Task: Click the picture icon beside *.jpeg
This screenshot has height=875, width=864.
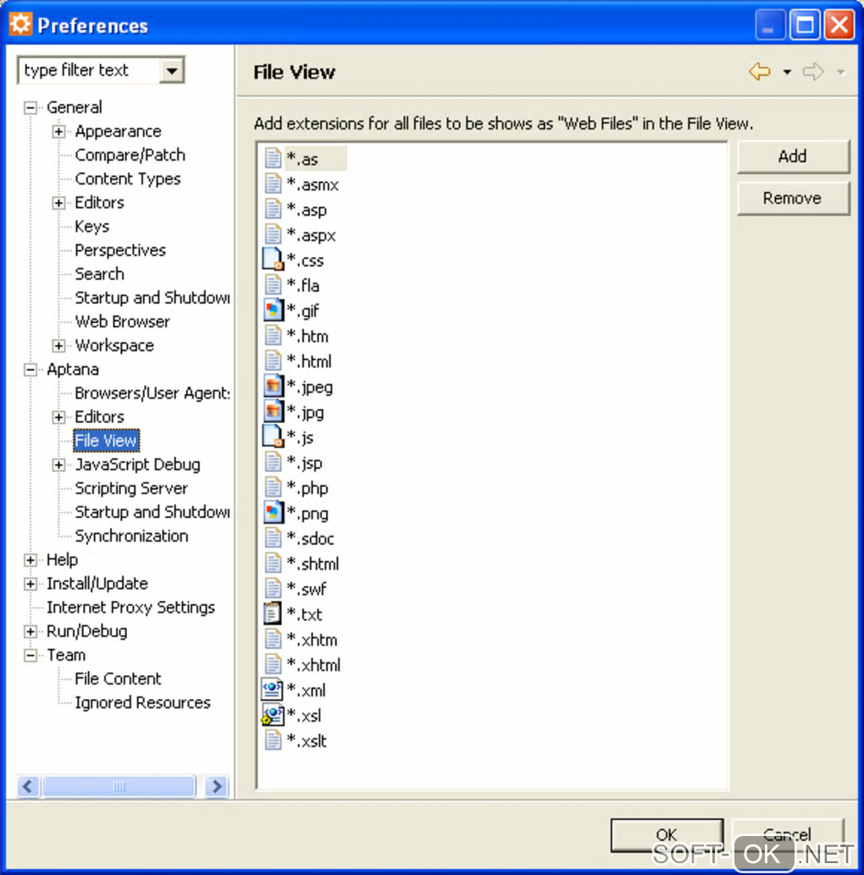Action: pos(273,386)
